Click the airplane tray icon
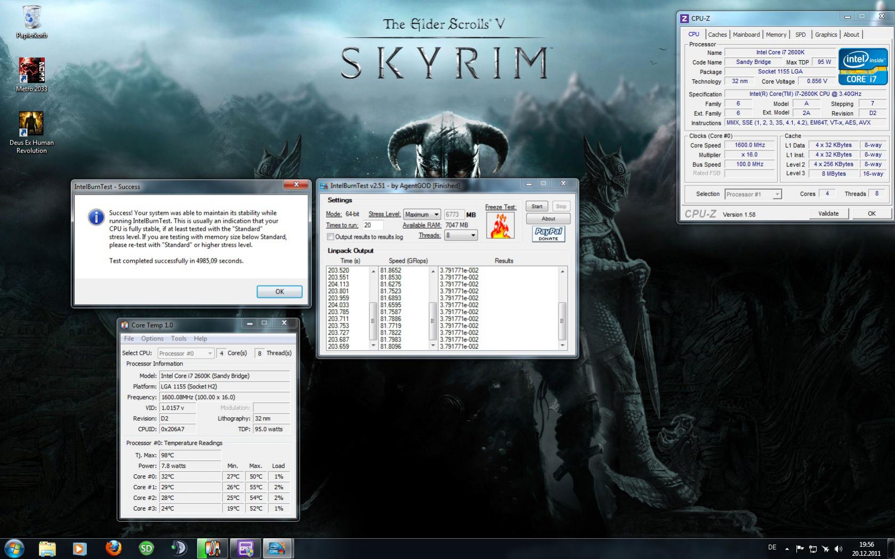The height and width of the screenshot is (559, 895). pyautogui.click(x=825, y=548)
